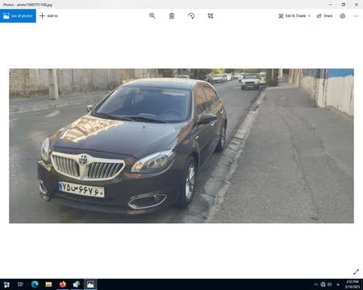Click the zoom magnifier icon
Screen dimensions: 363x290
152,16
